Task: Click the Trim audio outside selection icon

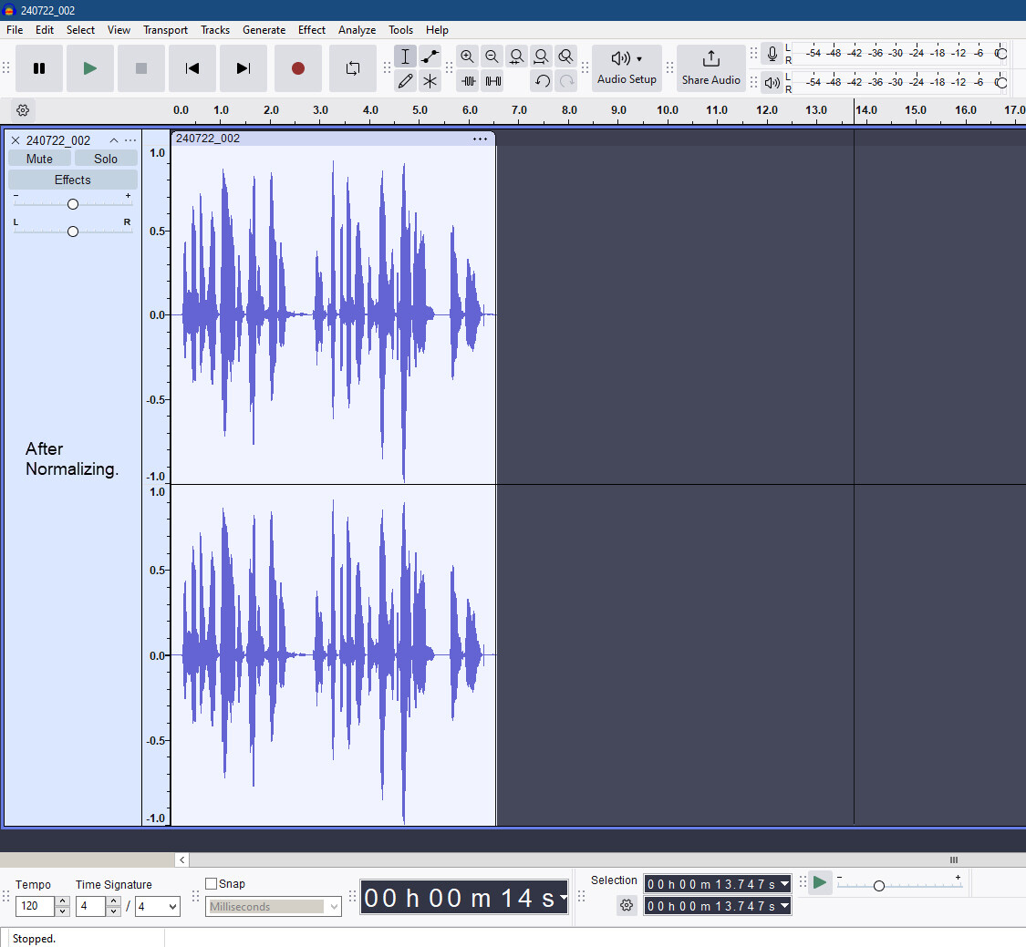Action: (468, 81)
